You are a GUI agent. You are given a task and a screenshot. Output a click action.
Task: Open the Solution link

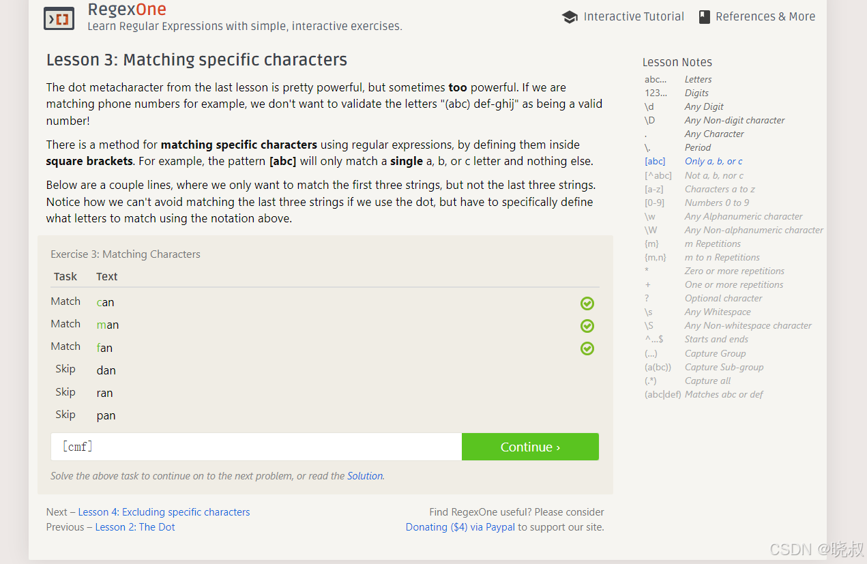pos(365,476)
